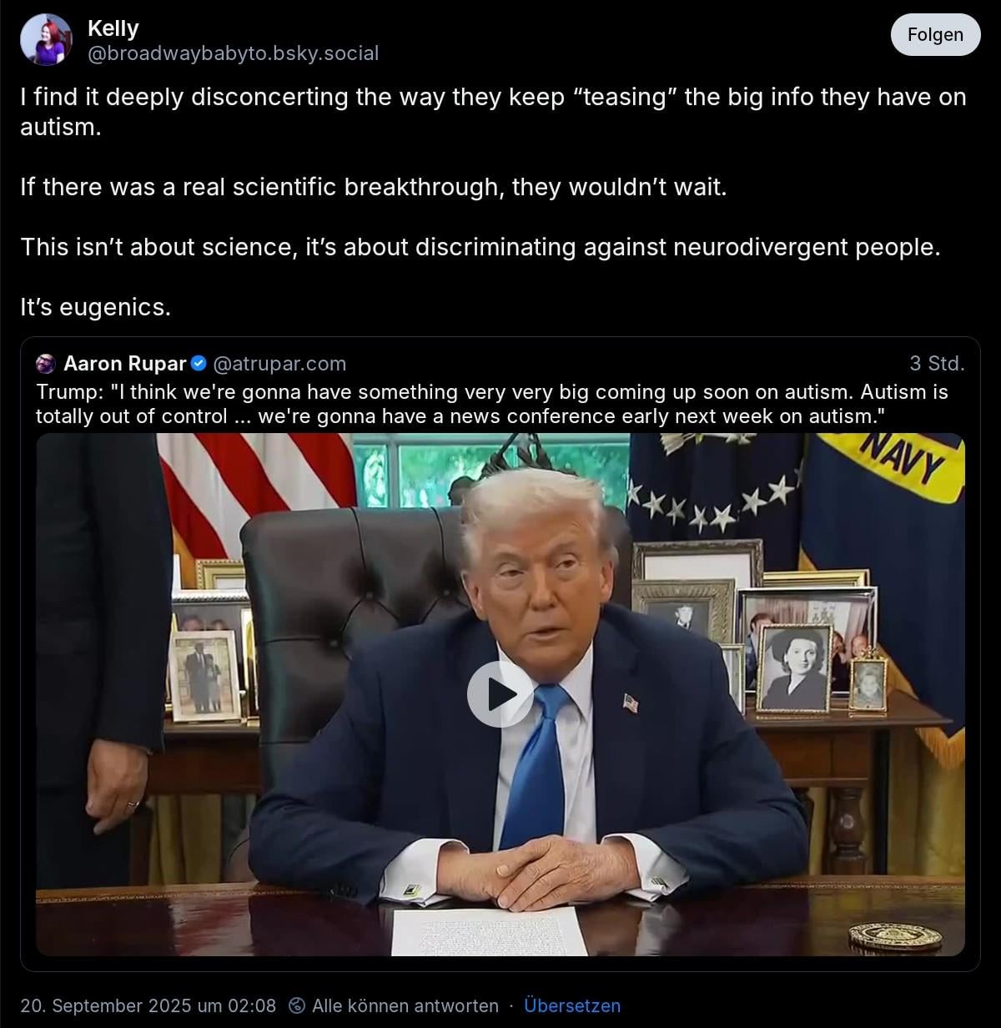
Task: Click the line about a real scientific breakthrough
Action: point(374,187)
